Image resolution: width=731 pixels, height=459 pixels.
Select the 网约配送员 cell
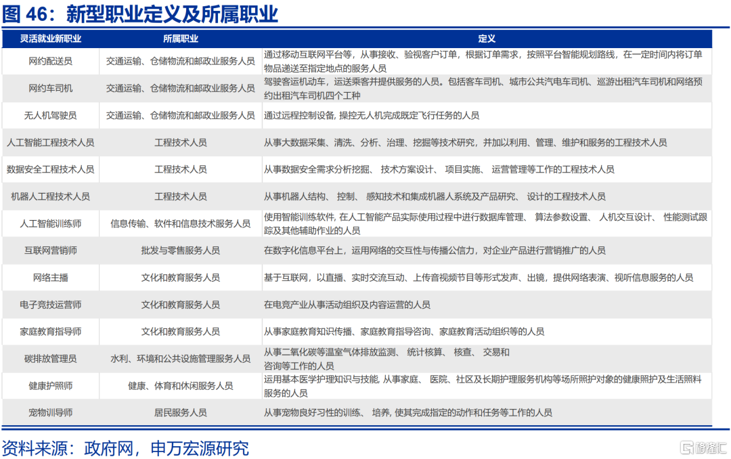50,61
